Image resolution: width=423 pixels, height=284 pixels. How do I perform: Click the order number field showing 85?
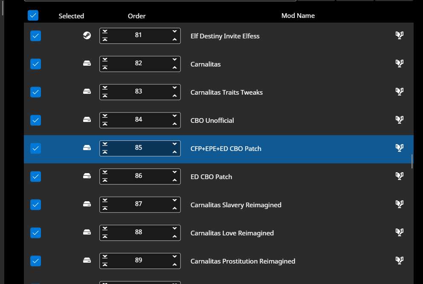click(139, 148)
